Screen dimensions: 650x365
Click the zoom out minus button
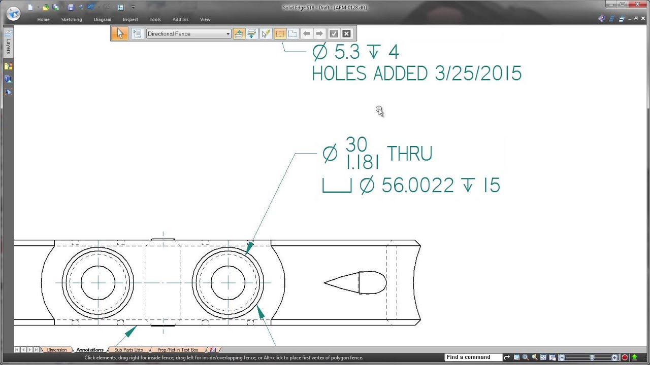562,357
